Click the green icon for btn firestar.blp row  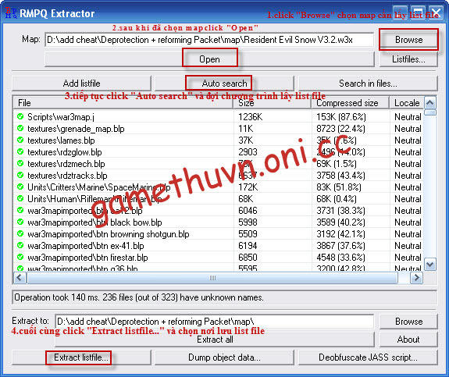[20, 257]
